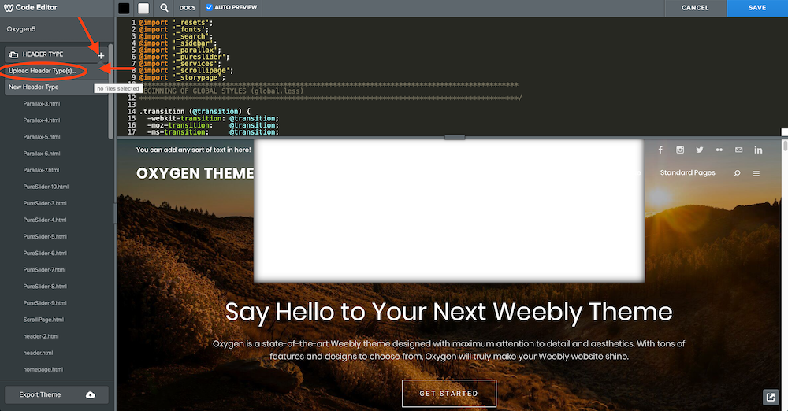
Task: Click the cloud download icon on Export Theme
Action: point(91,395)
